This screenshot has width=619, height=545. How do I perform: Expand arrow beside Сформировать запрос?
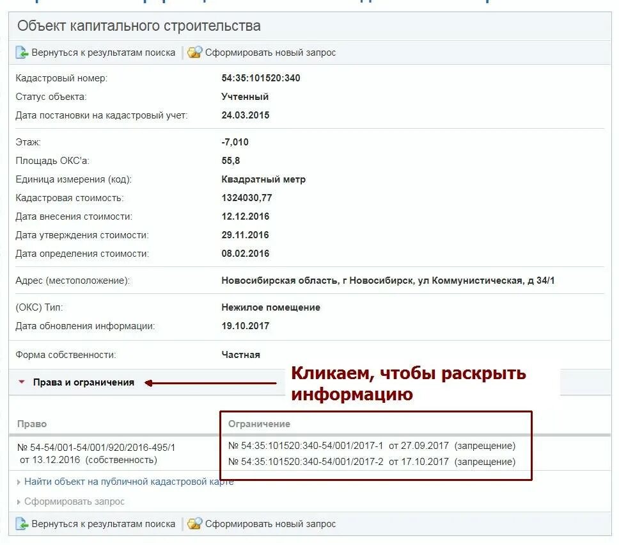(19, 502)
